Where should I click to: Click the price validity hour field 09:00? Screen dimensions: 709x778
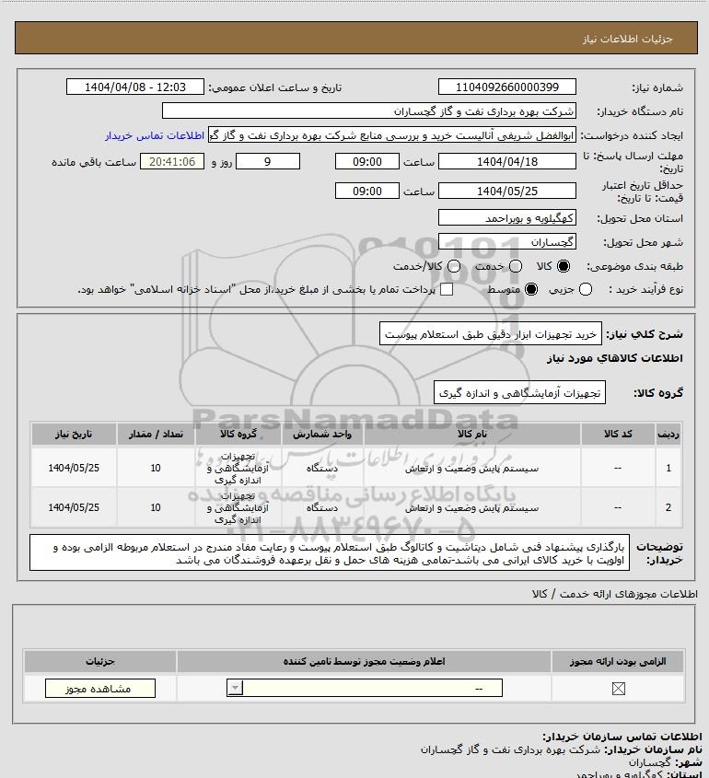click(x=367, y=191)
